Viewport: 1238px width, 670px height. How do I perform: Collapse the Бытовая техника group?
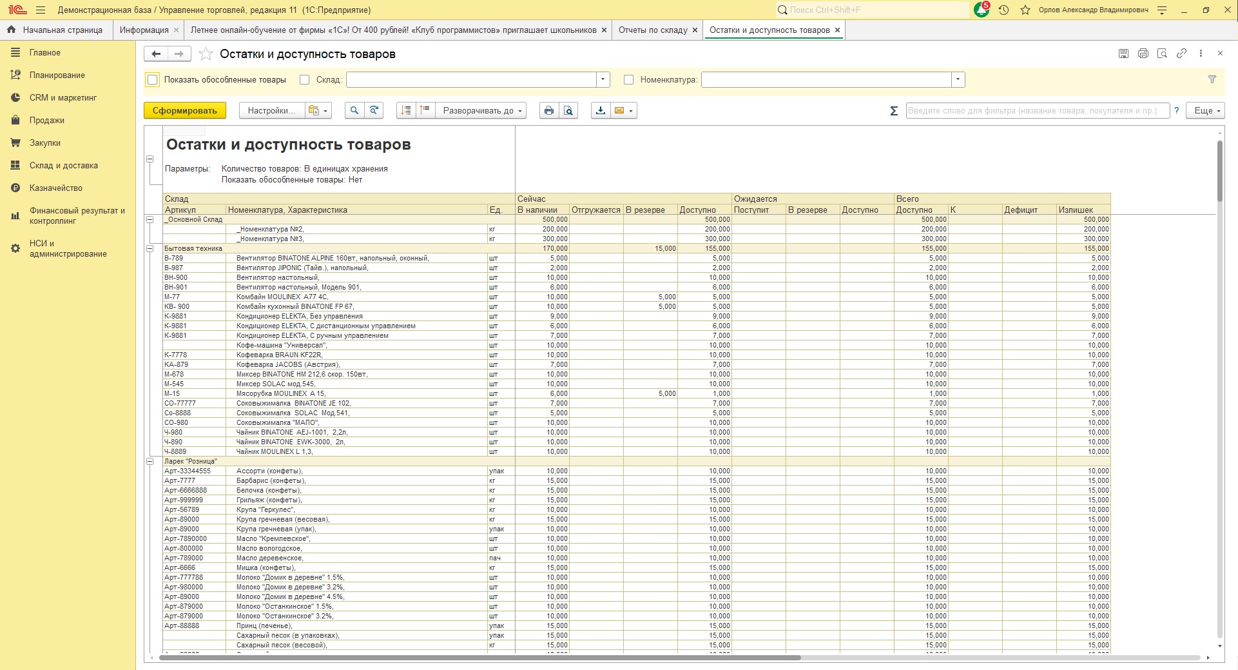(150, 248)
